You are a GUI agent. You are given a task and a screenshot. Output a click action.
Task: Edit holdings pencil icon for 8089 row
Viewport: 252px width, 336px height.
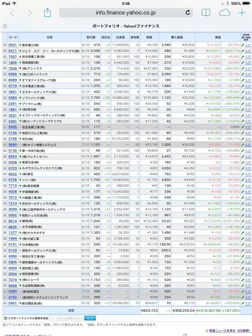click(243, 80)
